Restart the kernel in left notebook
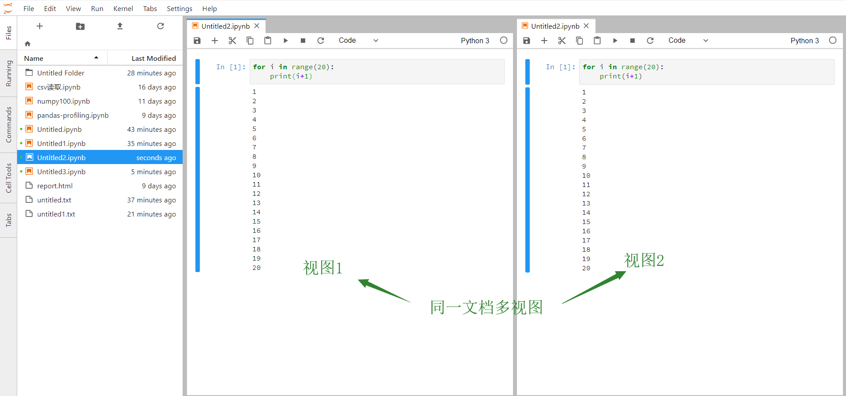 (321, 41)
